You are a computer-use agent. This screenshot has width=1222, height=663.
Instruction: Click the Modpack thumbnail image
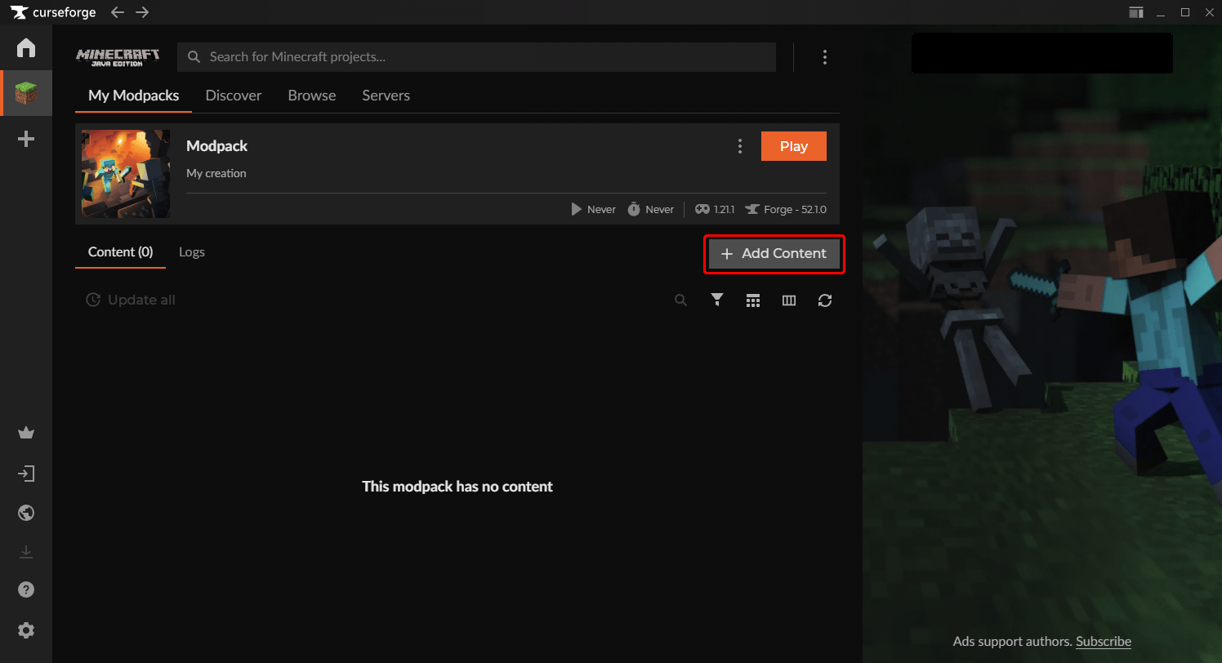click(x=126, y=174)
